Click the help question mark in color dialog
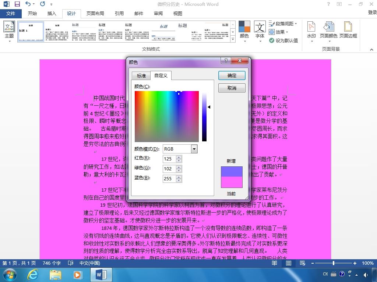The width and height of the screenshot is (377, 282). click(226, 61)
